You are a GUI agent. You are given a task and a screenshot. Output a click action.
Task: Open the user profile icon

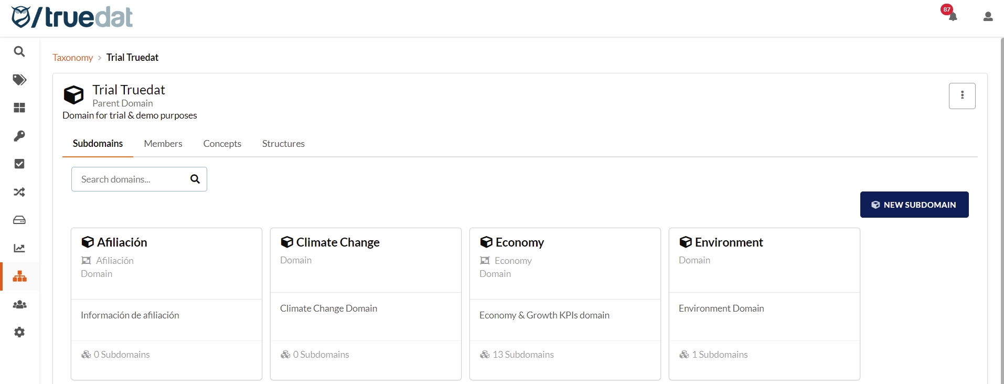click(988, 17)
